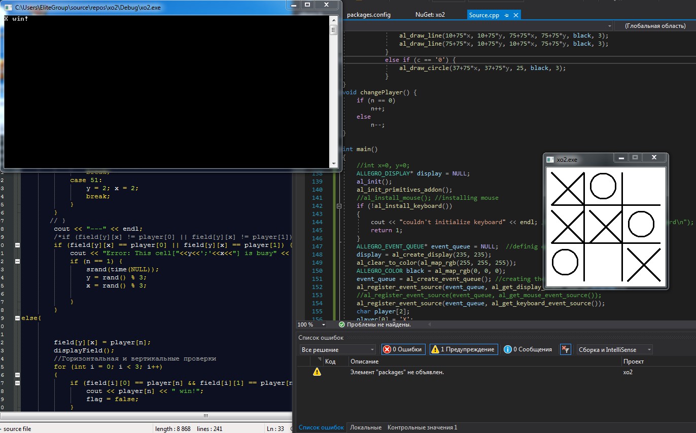Click the clear-filter icon in the error list
This screenshot has height=433, width=696.
[x=566, y=349]
